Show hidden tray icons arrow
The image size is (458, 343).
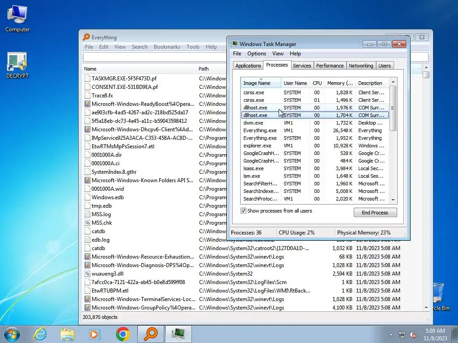point(391,335)
